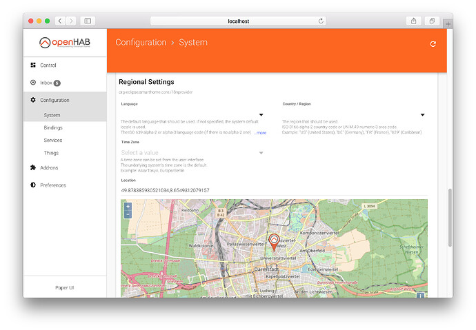Zoom out the map with minus button

(x=128, y=214)
